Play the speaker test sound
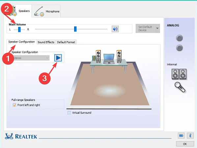 [x=58, y=58]
